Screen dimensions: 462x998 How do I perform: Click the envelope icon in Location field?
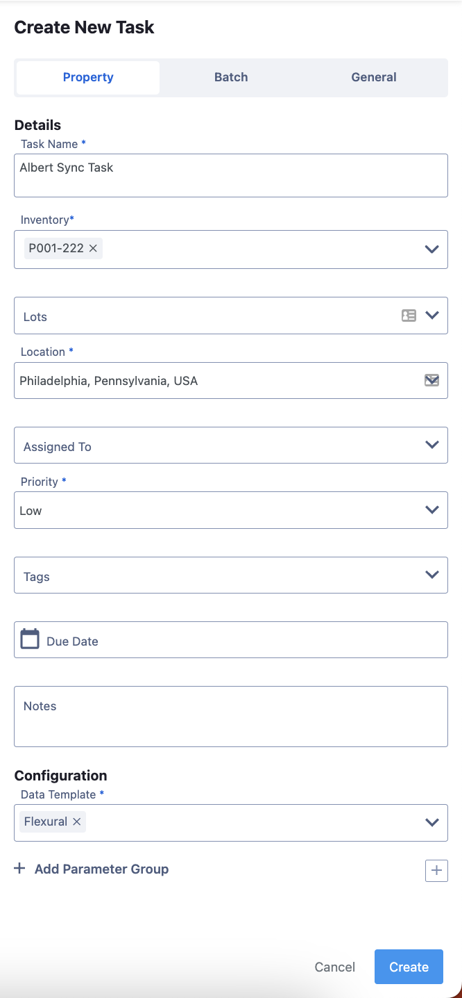(x=431, y=379)
